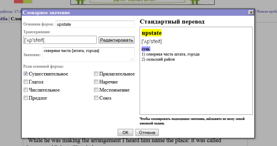This screenshot has height=146, width=277.
Task: Check the Местоимение checkbox
Action: (x=96, y=90)
